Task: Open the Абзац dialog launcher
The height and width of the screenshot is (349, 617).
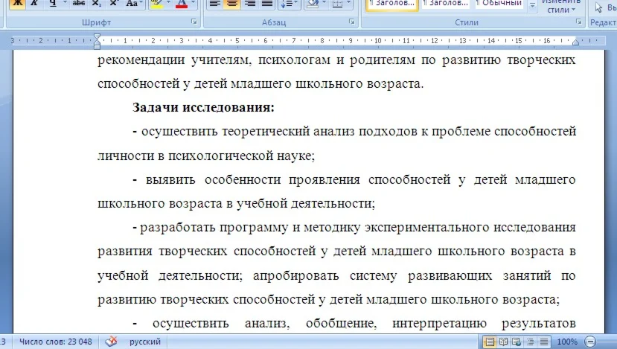Action: tap(352, 22)
